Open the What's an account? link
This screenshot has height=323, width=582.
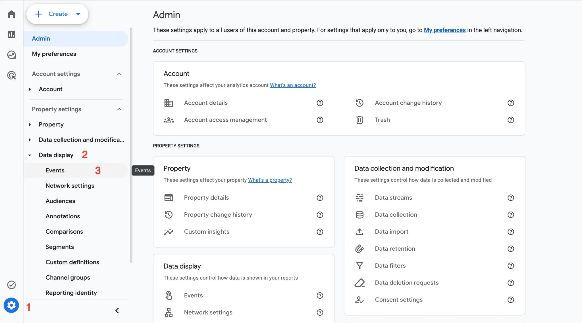pyautogui.click(x=293, y=85)
